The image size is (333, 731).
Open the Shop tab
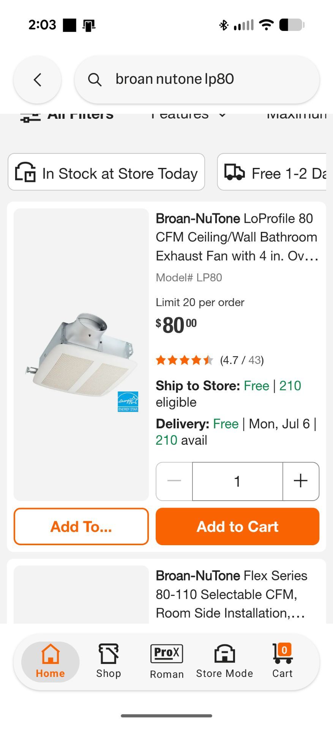109,661
